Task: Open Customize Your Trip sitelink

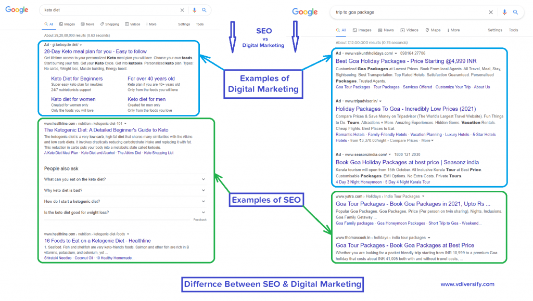Action: tap(453, 87)
